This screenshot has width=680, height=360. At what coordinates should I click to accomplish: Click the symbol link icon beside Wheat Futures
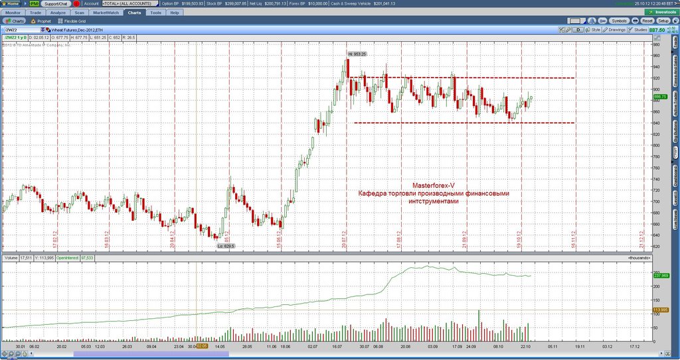[x=48, y=30]
